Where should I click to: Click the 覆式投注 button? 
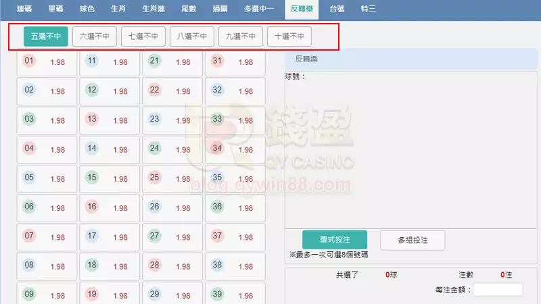pyautogui.click(x=334, y=240)
